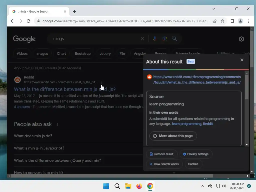
Task: Open 'Privacy settings' button
Action: (196, 154)
